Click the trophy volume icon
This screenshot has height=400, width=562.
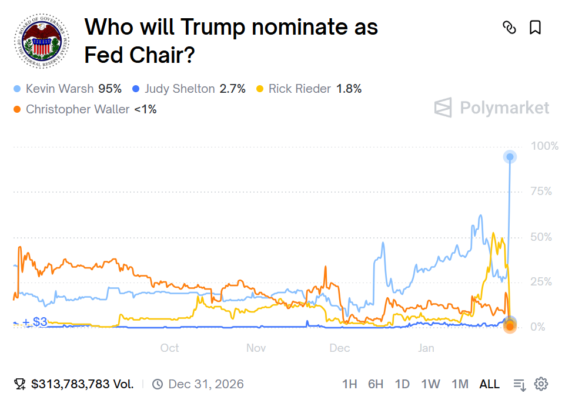(x=20, y=384)
